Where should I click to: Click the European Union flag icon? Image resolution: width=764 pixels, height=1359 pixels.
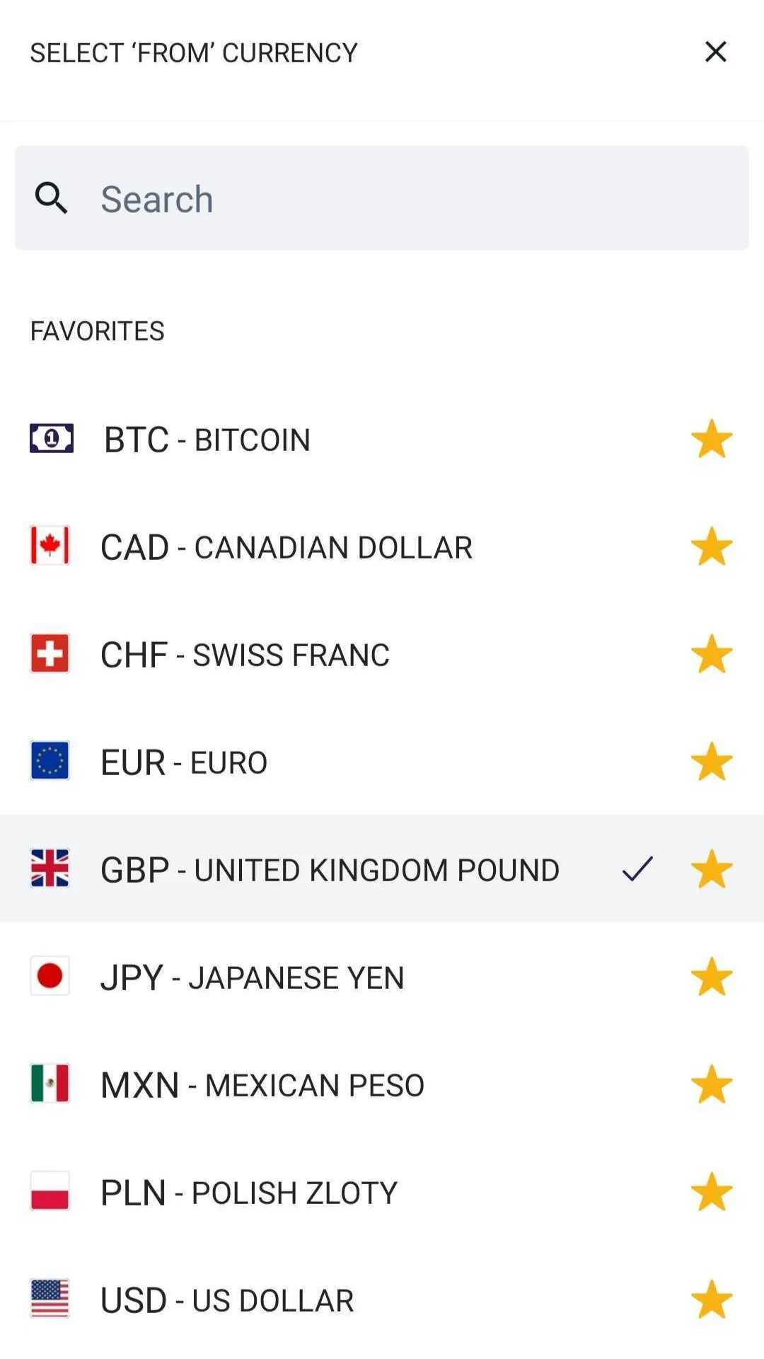pos(50,761)
